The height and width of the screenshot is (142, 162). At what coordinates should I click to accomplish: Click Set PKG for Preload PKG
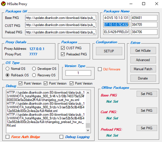(x=147, y=128)
